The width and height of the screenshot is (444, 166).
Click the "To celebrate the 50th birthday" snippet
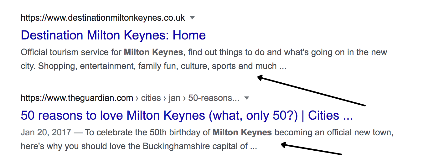pyautogui.click(x=147, y=132)
